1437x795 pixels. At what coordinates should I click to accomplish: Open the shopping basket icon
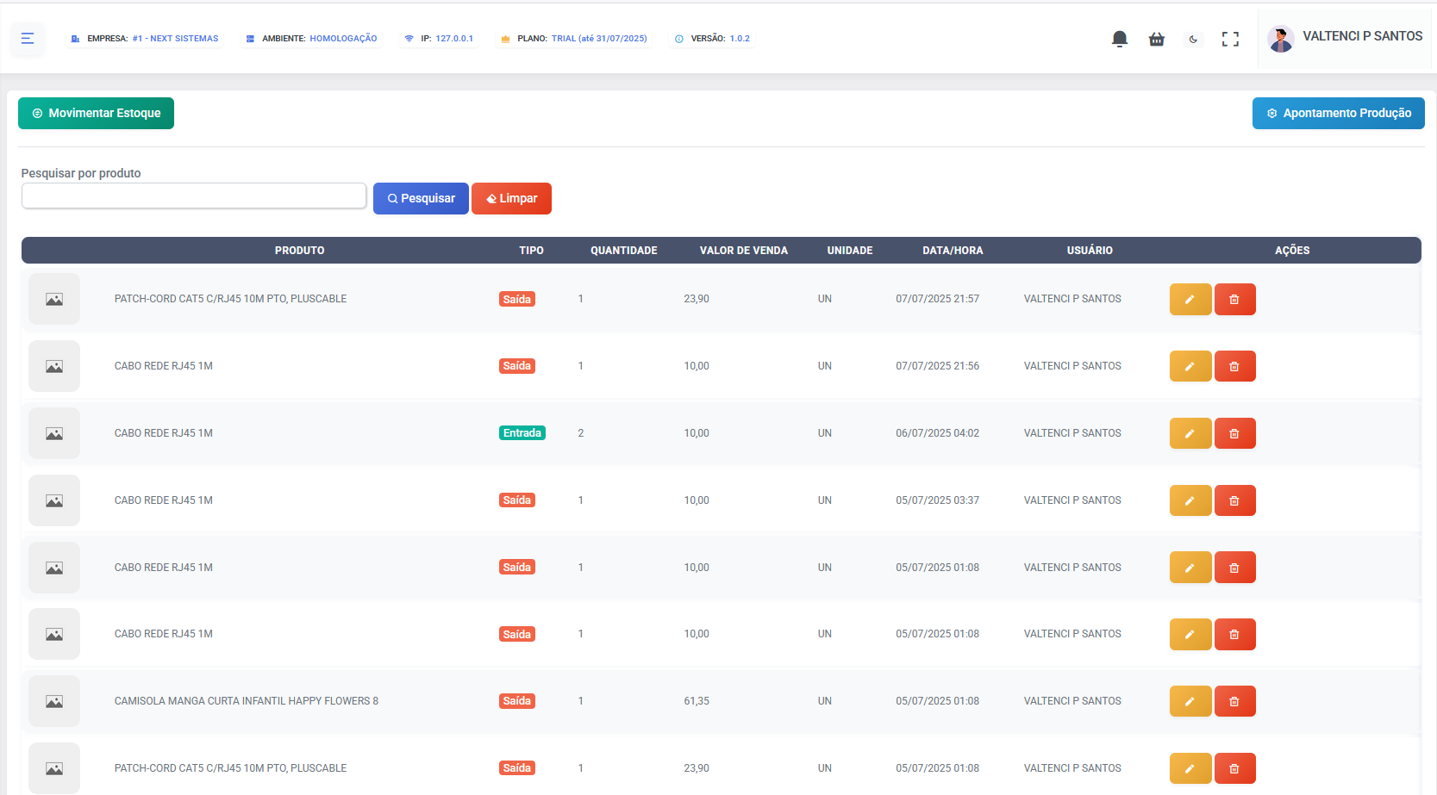(1156, 39)
